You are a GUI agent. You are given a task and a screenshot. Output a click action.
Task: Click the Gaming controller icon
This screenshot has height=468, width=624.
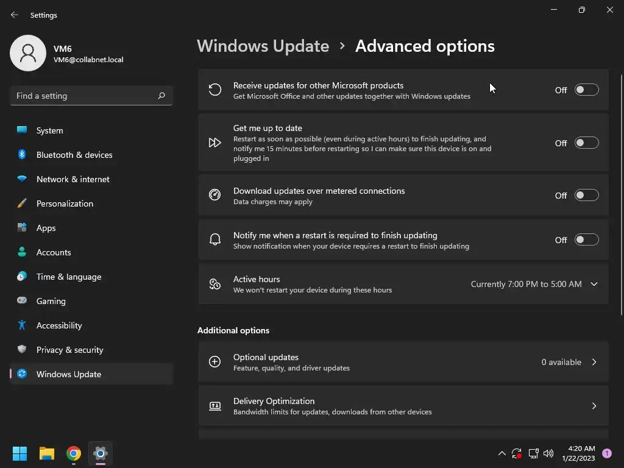(22, 300)
